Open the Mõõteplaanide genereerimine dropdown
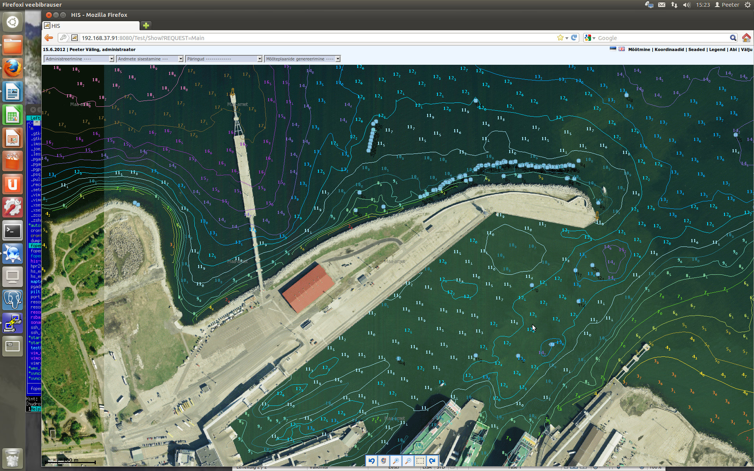 click(302, 59)
